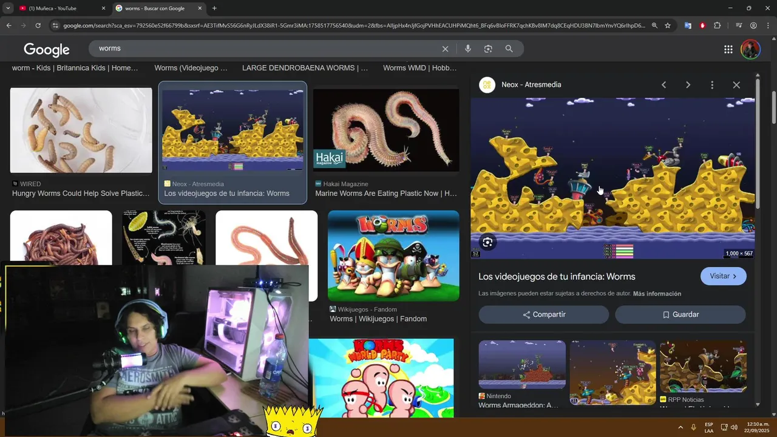
Task: Click 'LARGE DENDROBAENA WORMS' result title
Action: (305, 68)
